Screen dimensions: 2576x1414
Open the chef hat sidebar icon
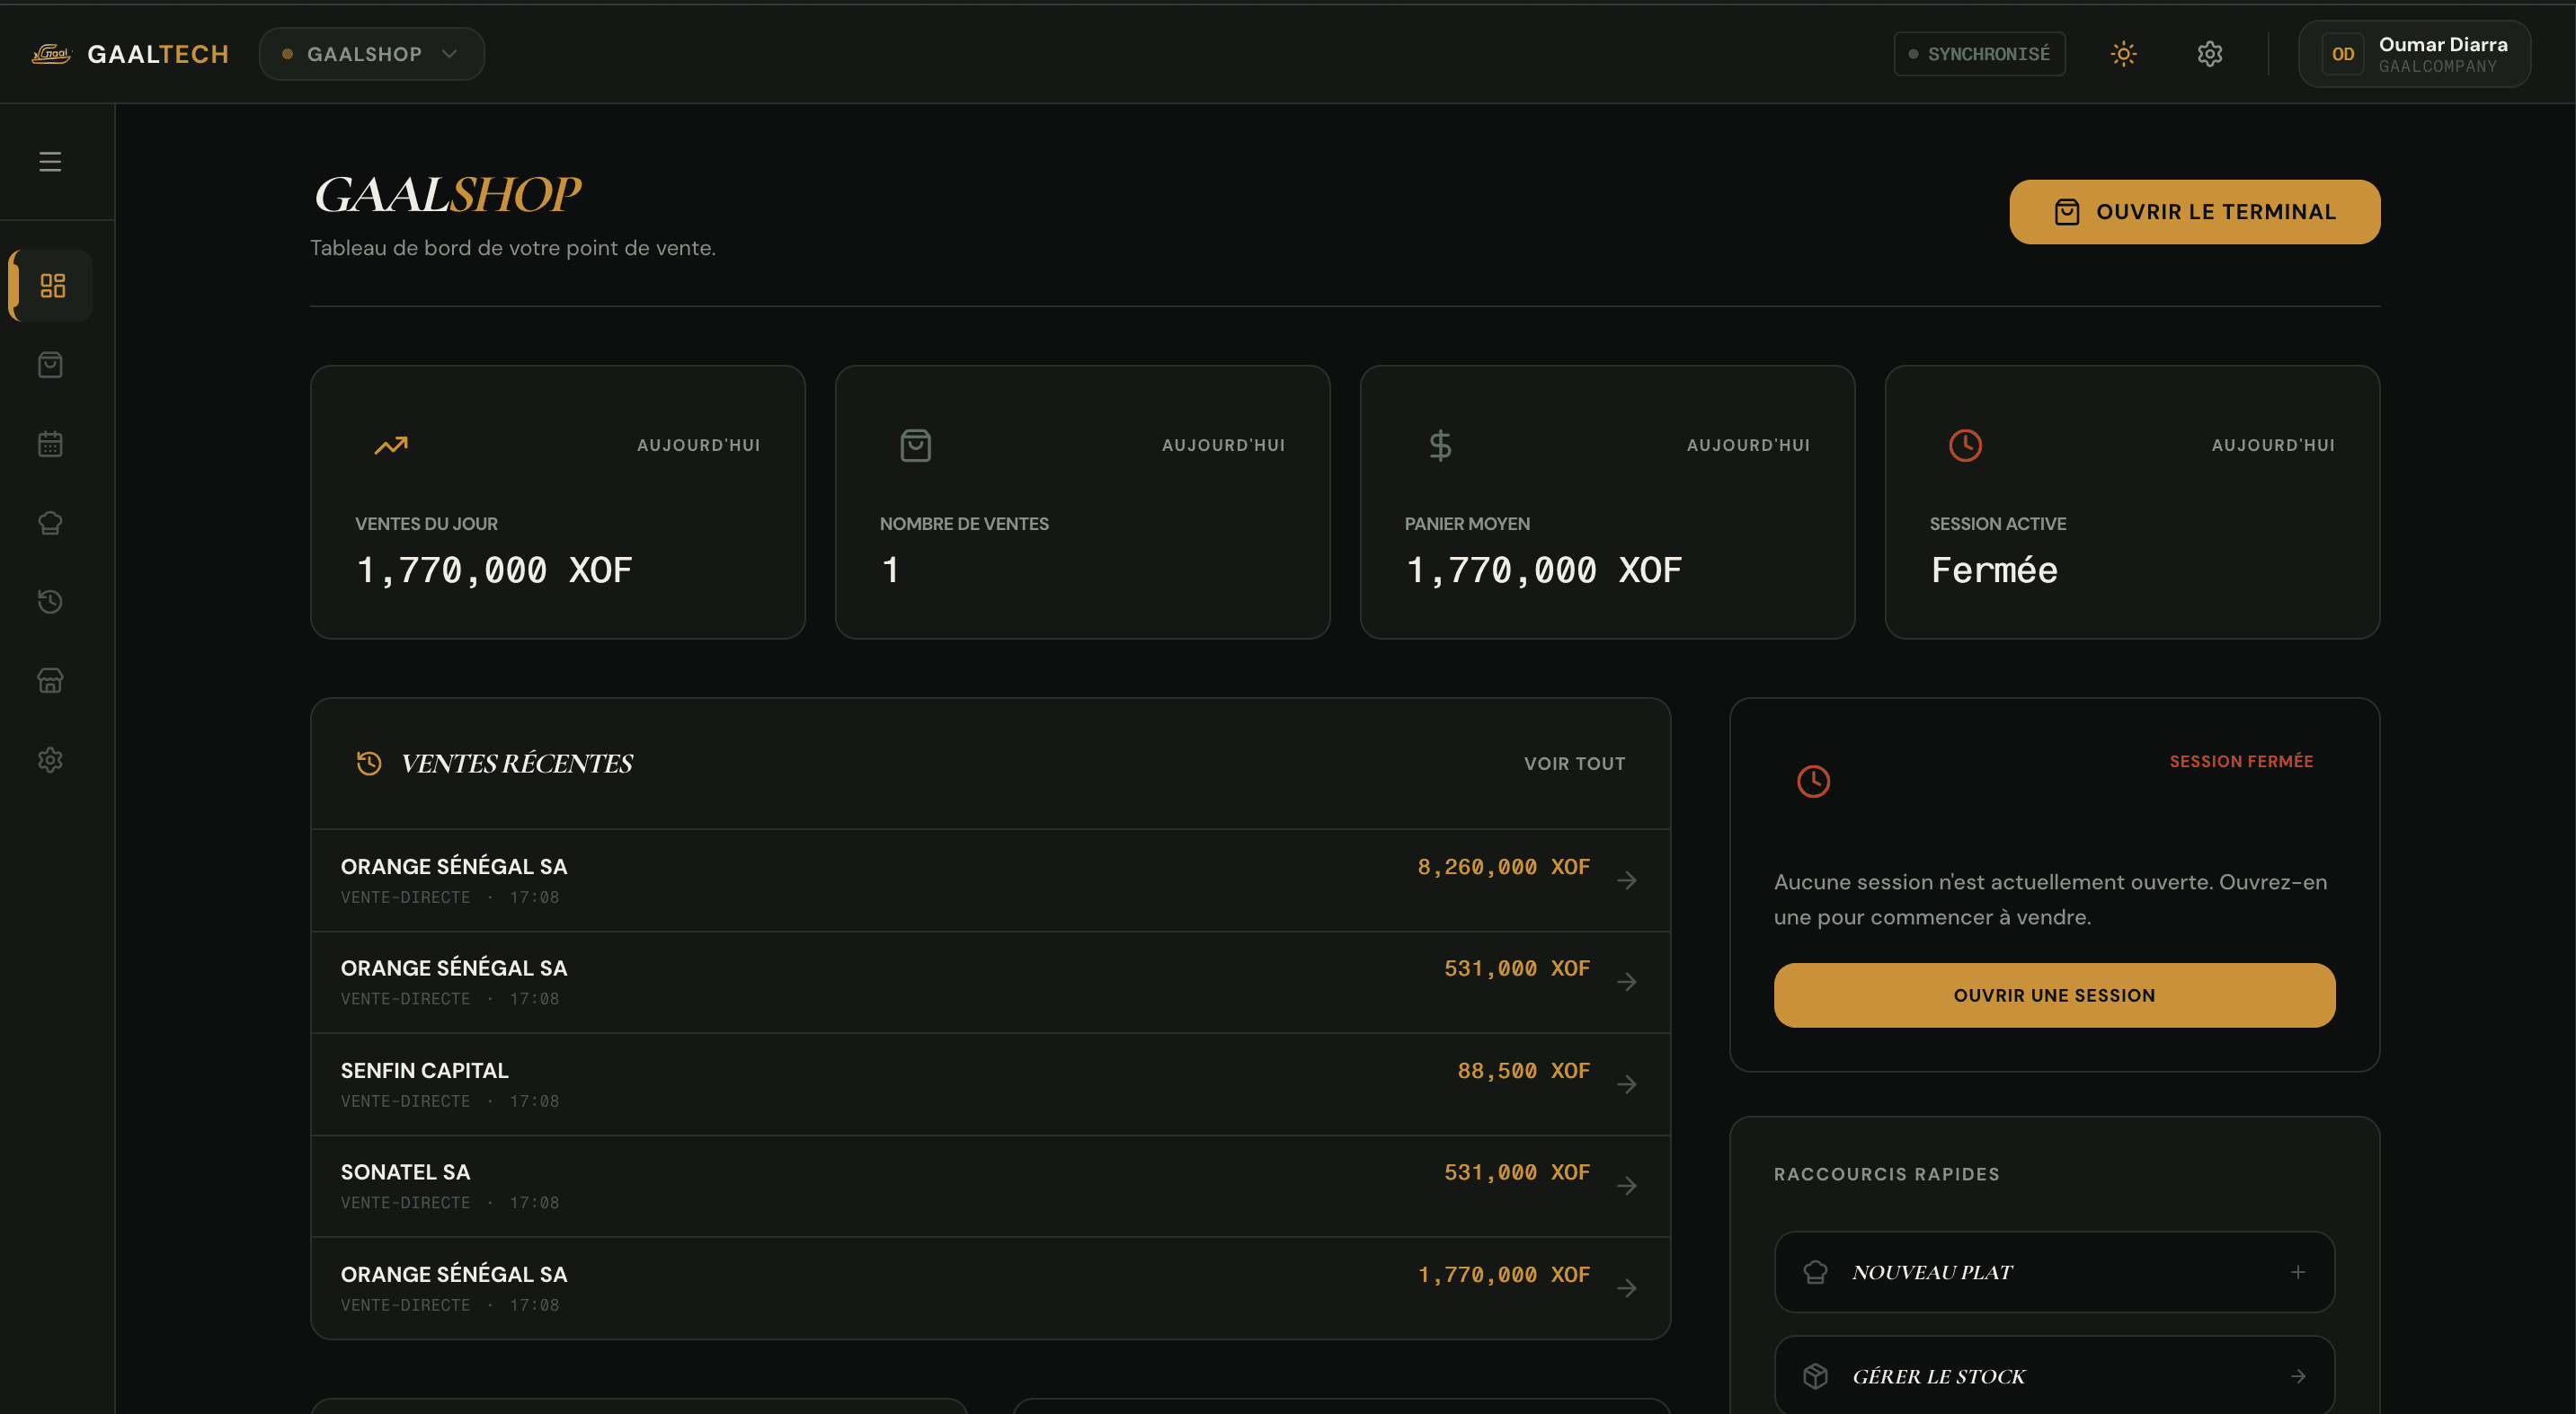[x=50, y=523]
